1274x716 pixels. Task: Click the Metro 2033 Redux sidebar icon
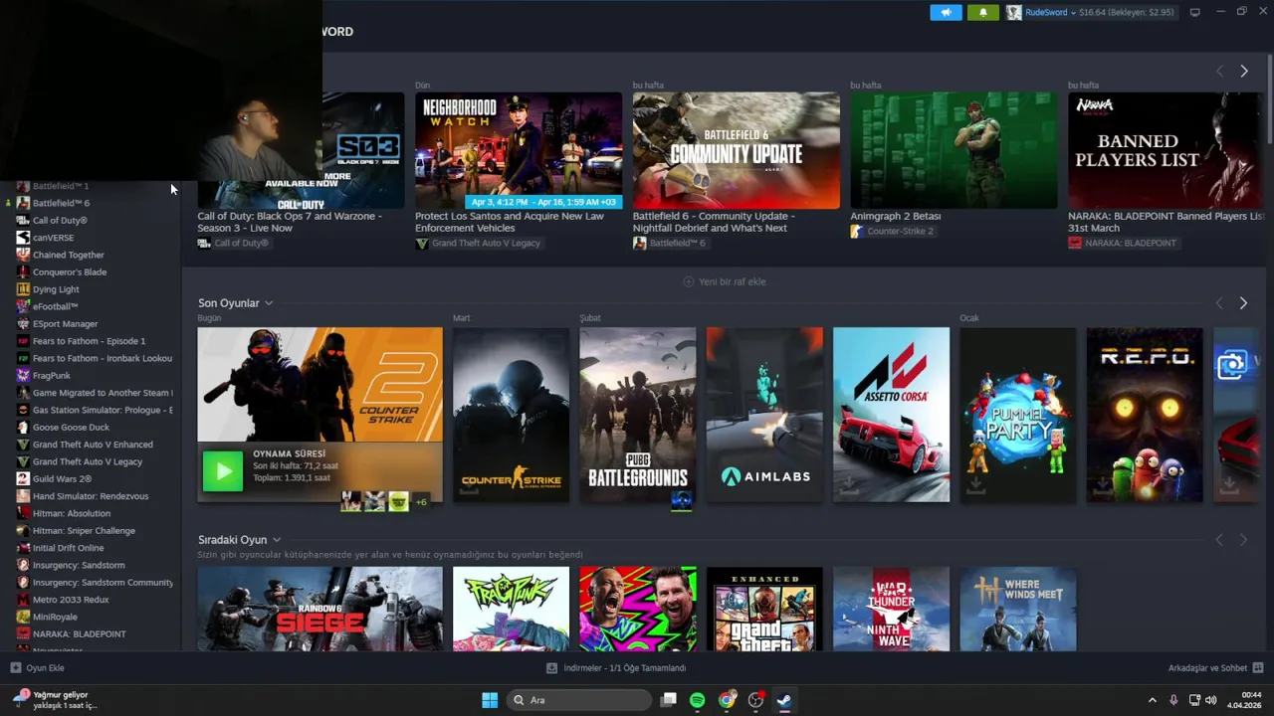point(23,600)
